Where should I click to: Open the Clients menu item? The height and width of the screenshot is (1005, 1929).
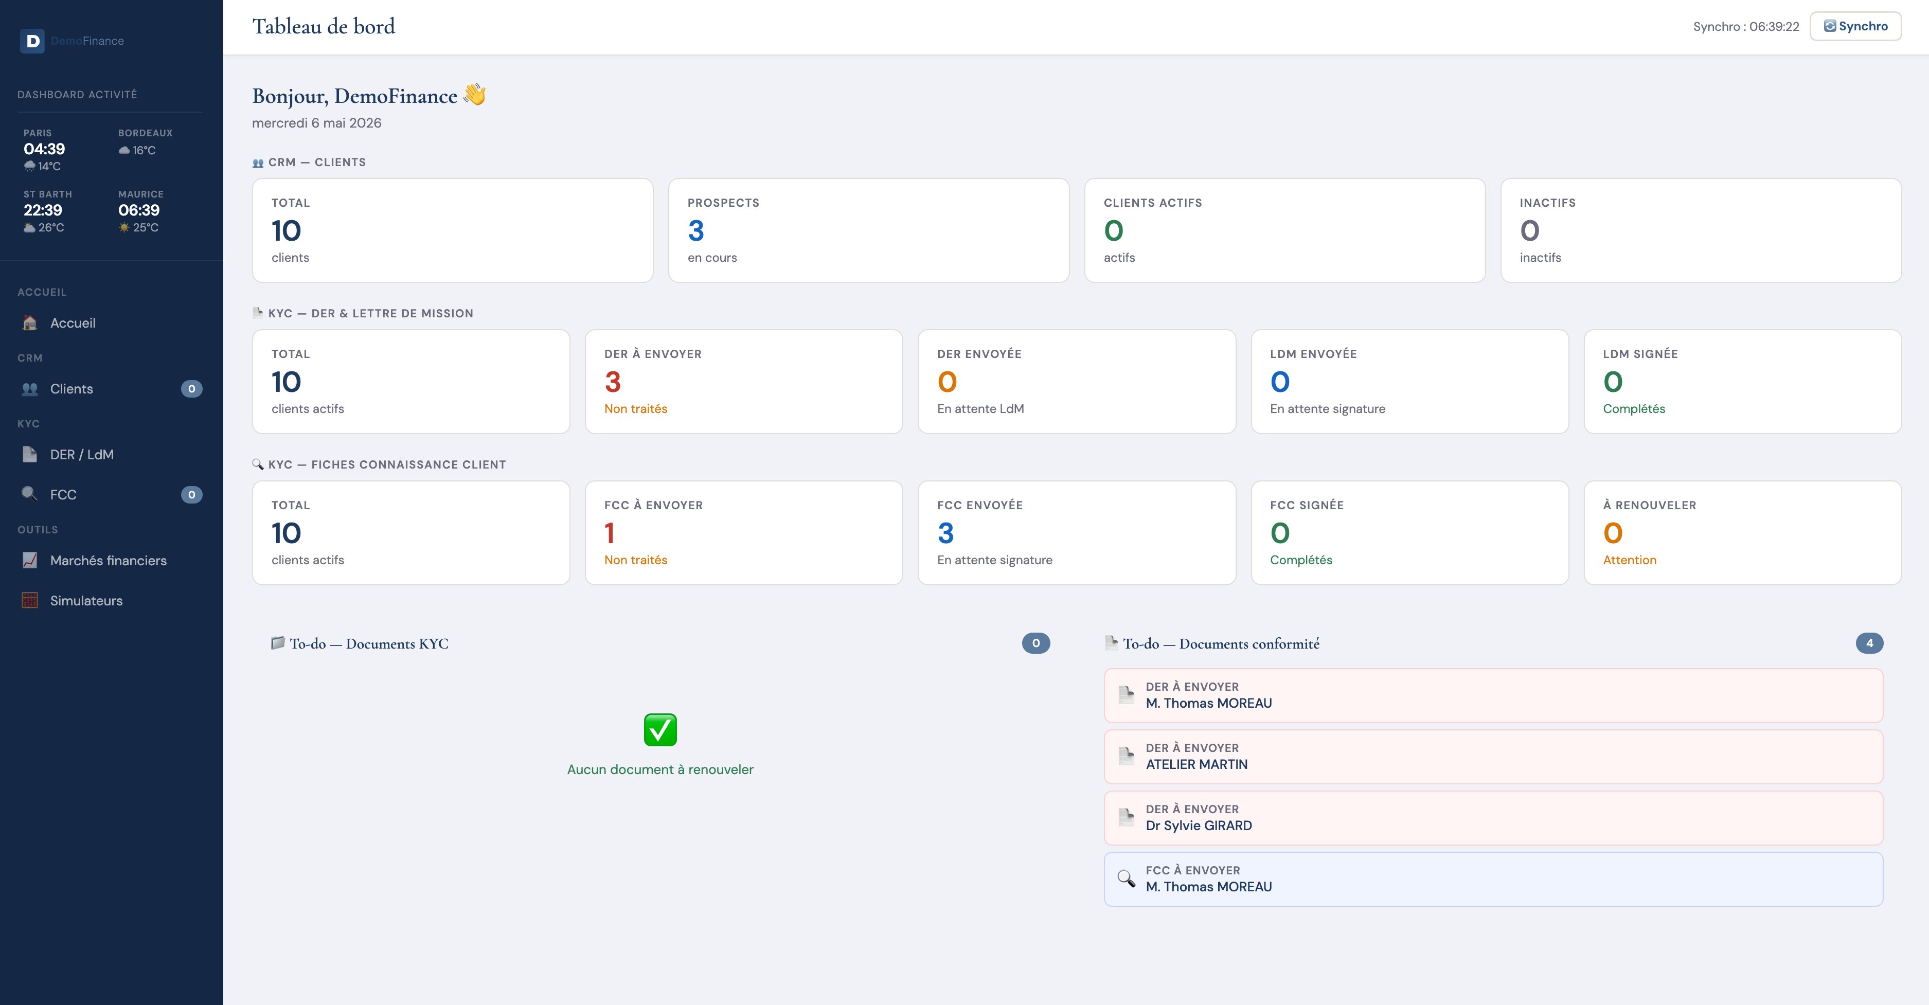tap(112, 389)
